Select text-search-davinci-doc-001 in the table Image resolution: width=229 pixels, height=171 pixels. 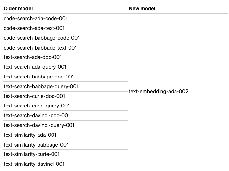tap(37, 116)
